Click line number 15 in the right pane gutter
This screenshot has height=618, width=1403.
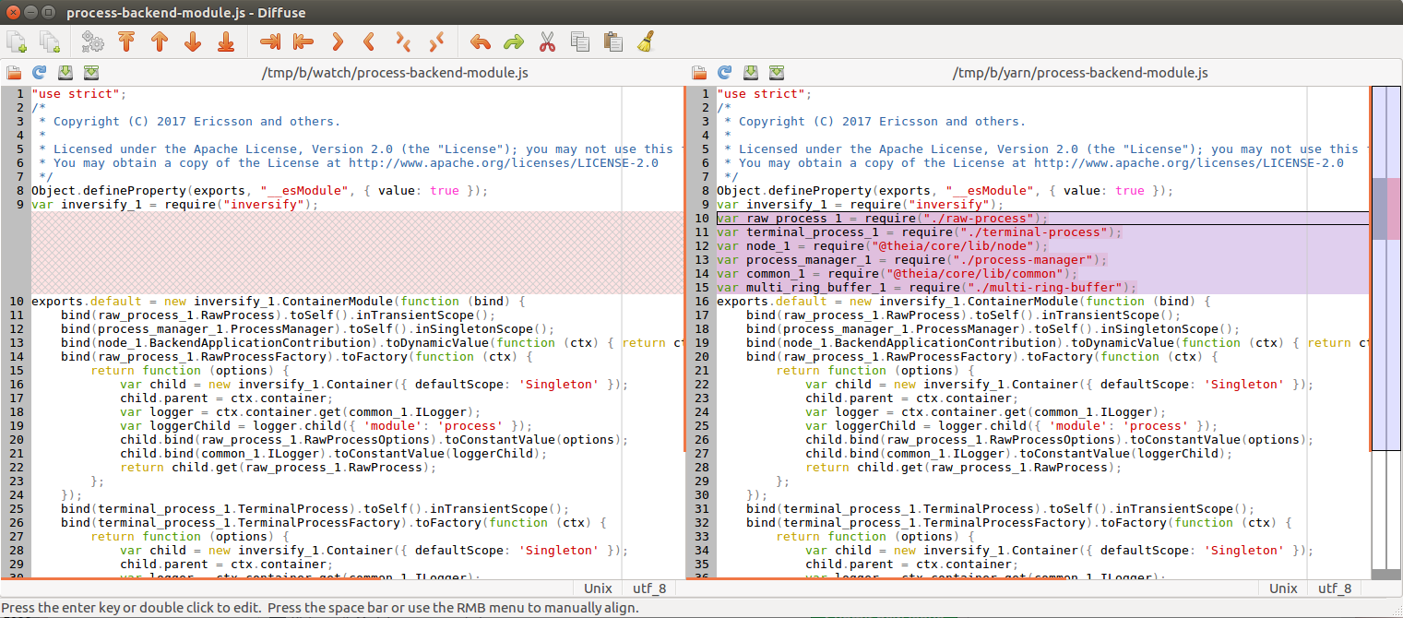point(703,288)
